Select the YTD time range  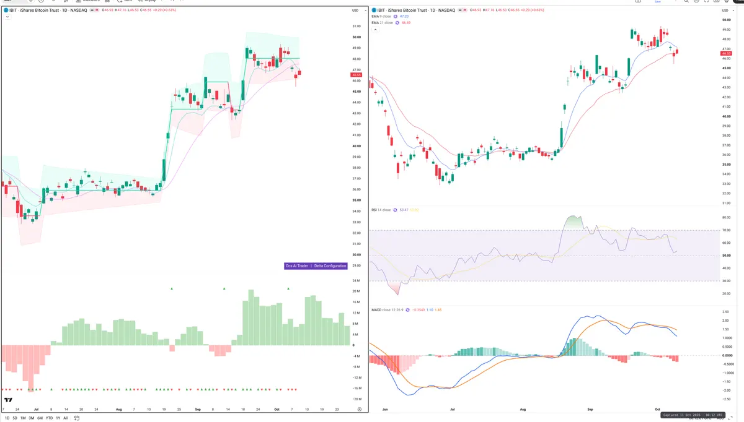(x=49, y=418)
